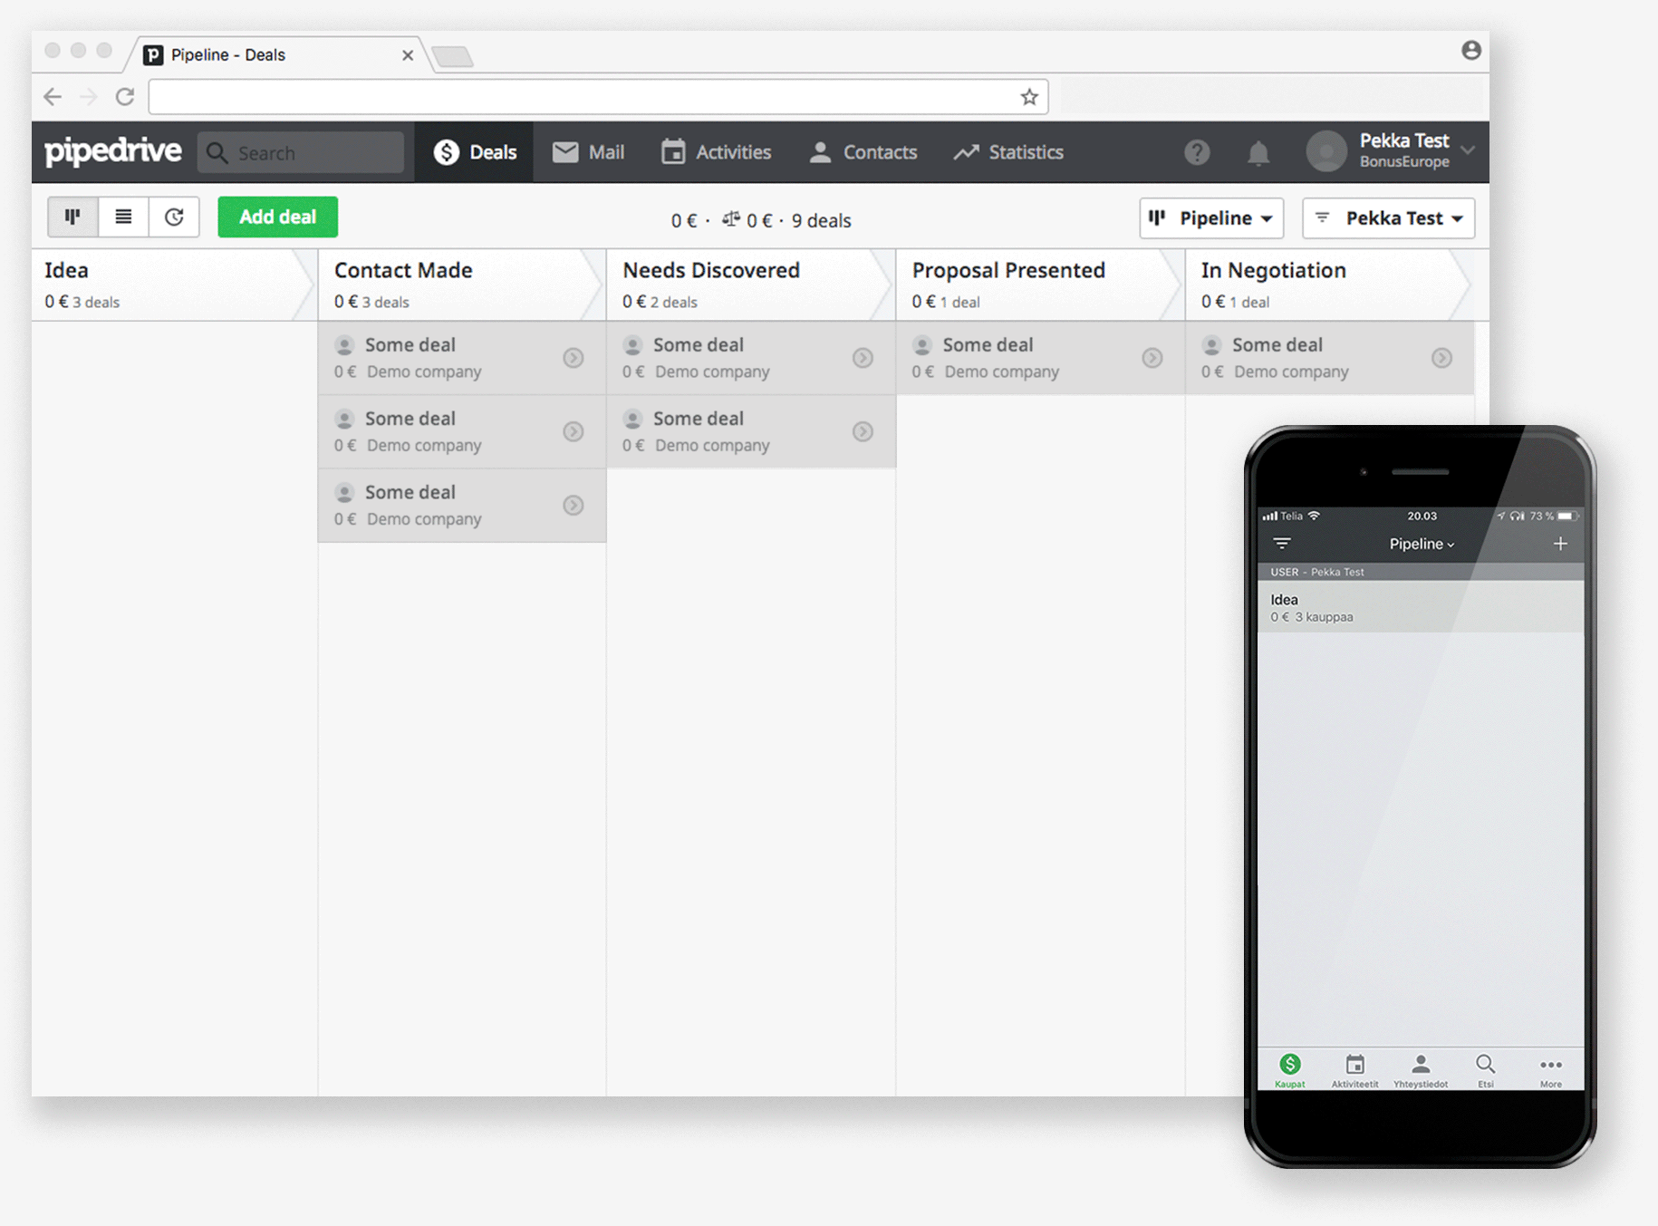Open the Activities menu

pos(716,152)
